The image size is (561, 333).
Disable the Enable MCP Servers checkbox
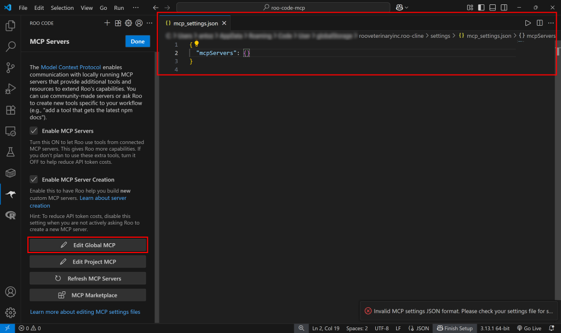tap(33, 131)
